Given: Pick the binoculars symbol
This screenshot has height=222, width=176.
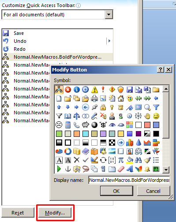Looking at the screenshot, I should click(x=139, y=160).
